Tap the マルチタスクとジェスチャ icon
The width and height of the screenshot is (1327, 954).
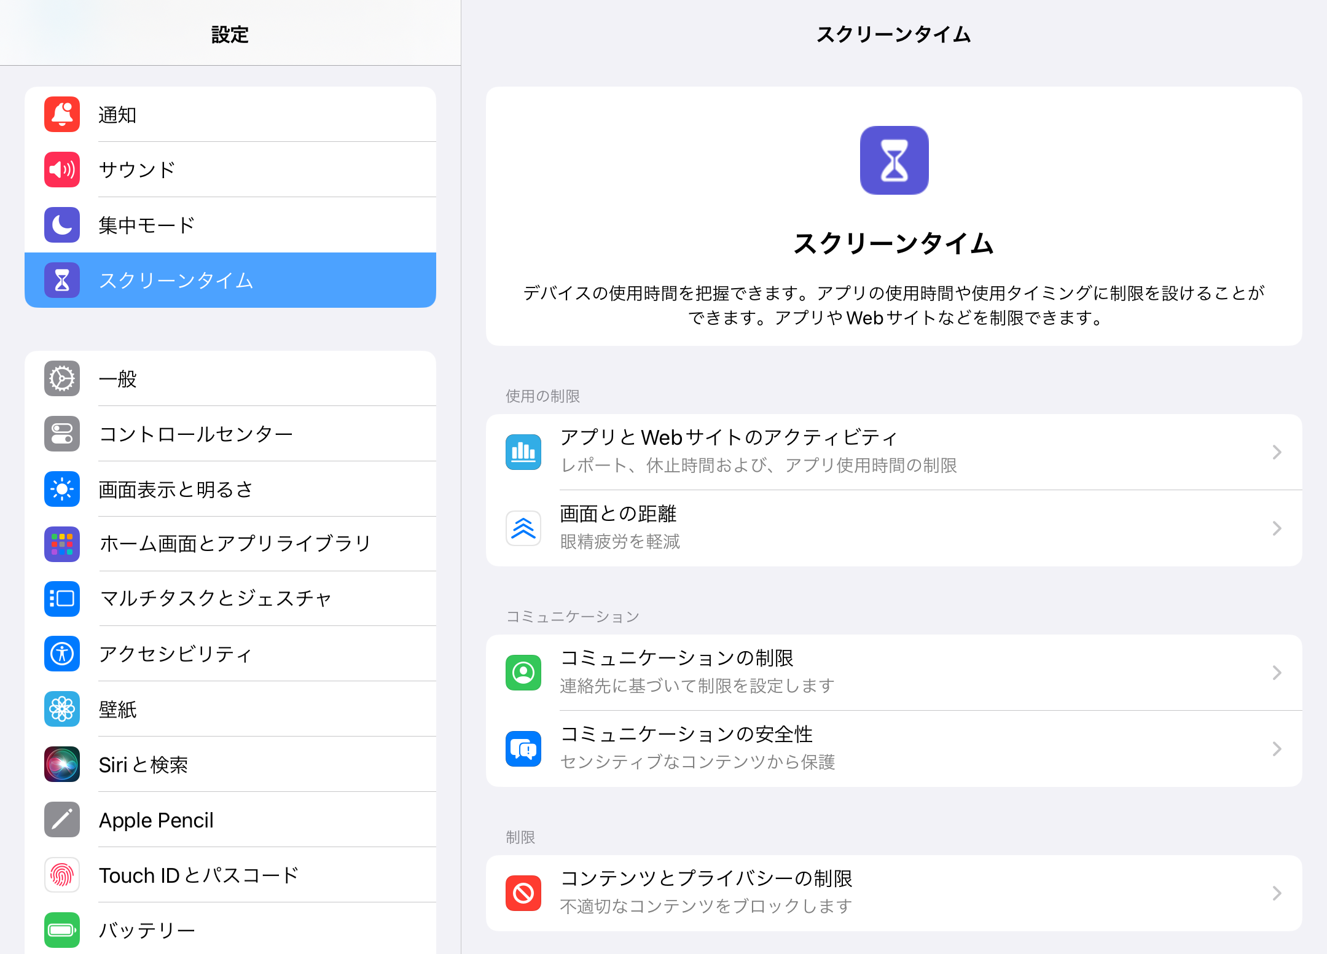[62, 599]
